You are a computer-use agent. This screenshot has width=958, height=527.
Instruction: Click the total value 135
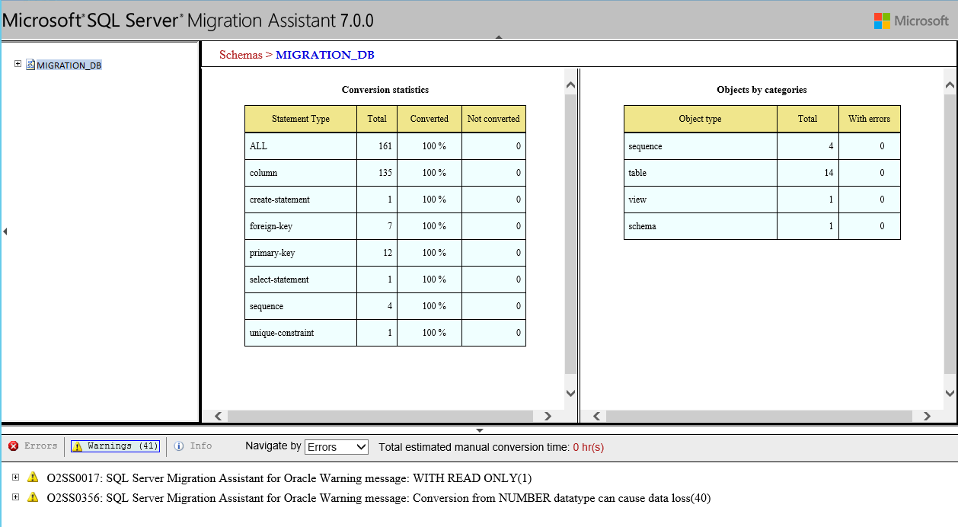385,173
